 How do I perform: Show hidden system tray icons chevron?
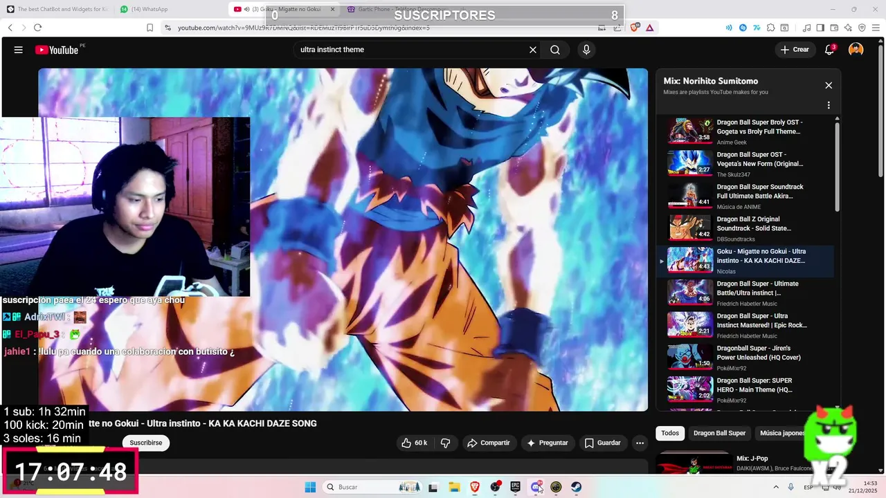[x=776, y=487]
